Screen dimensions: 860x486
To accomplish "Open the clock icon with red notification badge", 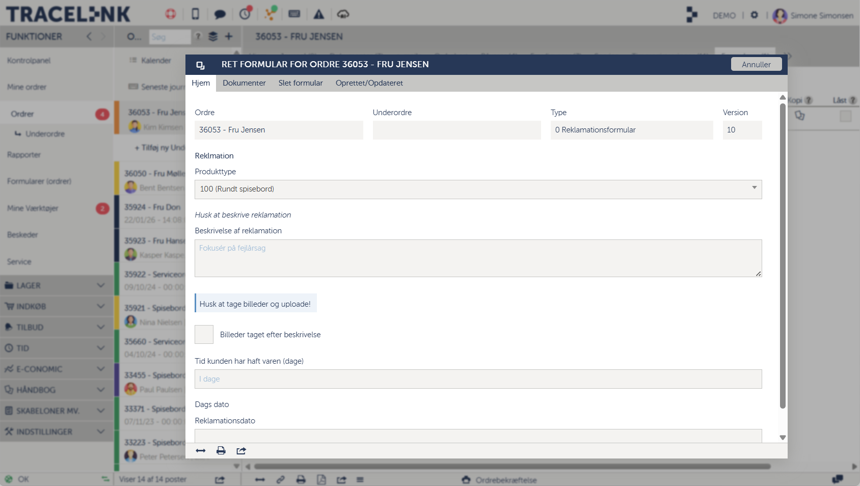I will (246, 14).
